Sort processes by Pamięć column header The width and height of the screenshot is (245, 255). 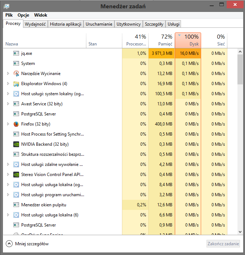pyautogui.click(x=161, y=40)
